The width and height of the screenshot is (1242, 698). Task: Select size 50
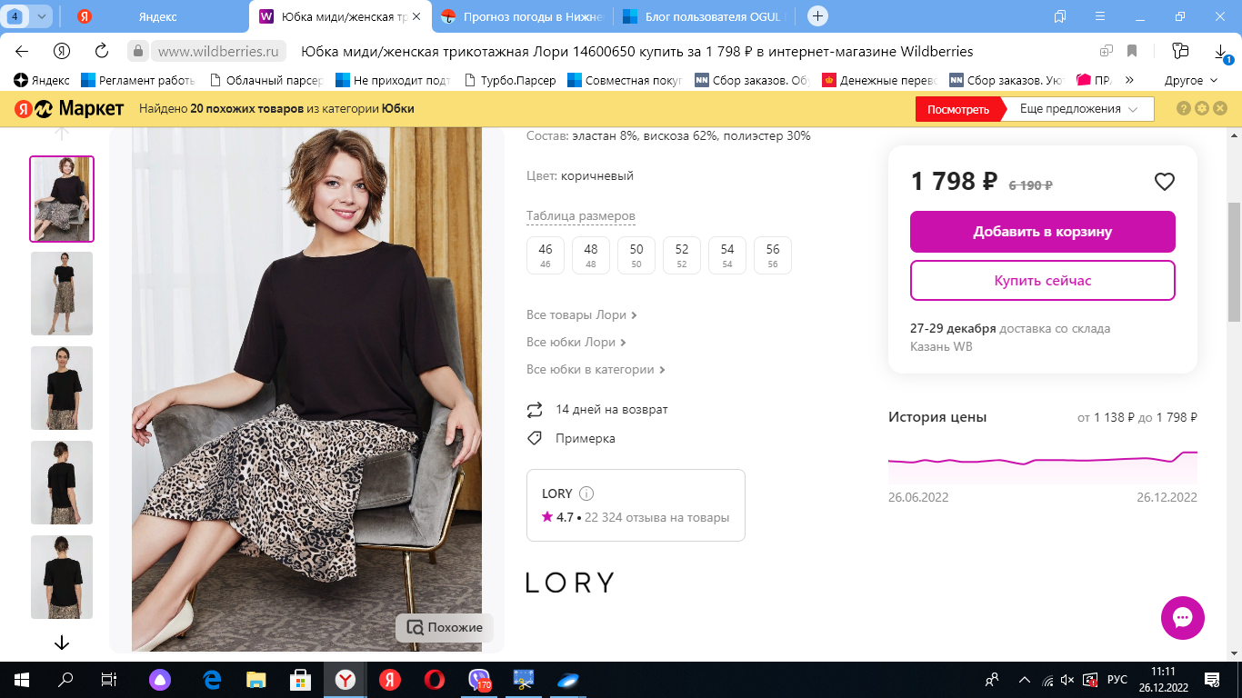(636, 254)
